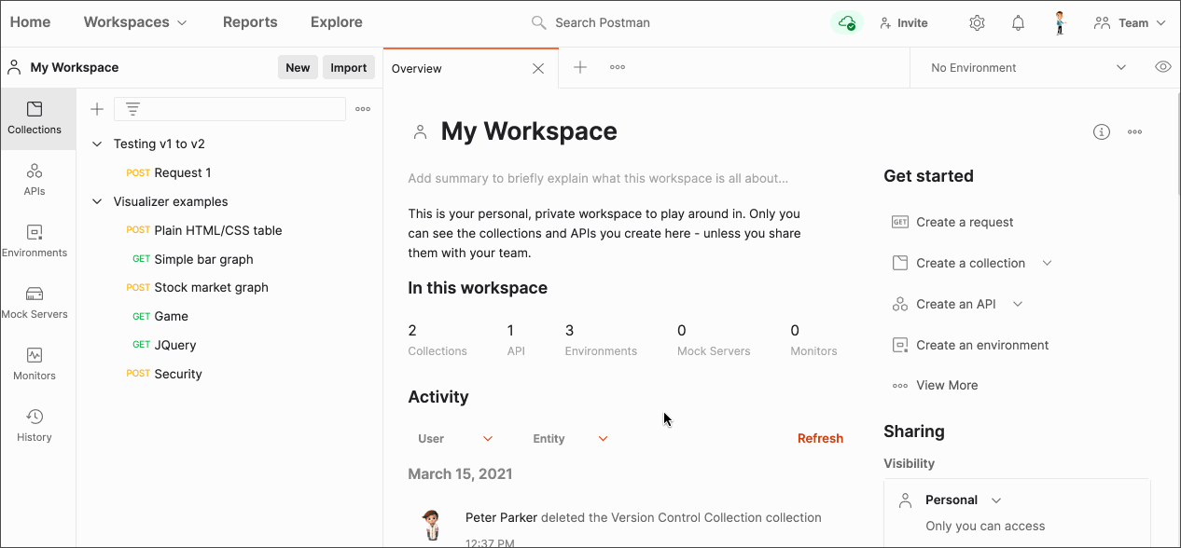Open the Explore menu item
This screenshot has width=1181, height=548.
[337, 22]
